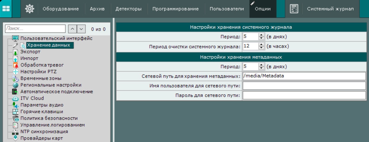369x142 pixels.
Task: Switch to the Детекторы tab
Action: [128, 9]
